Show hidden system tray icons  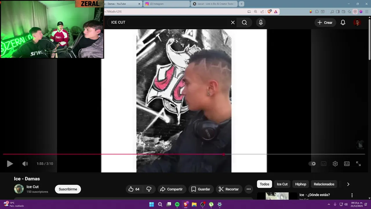(329, 204)
